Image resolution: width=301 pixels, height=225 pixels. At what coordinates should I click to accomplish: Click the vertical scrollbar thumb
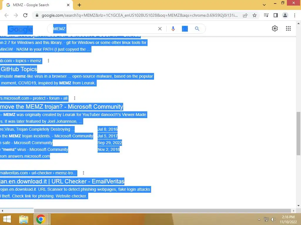(x=298, y=133)
